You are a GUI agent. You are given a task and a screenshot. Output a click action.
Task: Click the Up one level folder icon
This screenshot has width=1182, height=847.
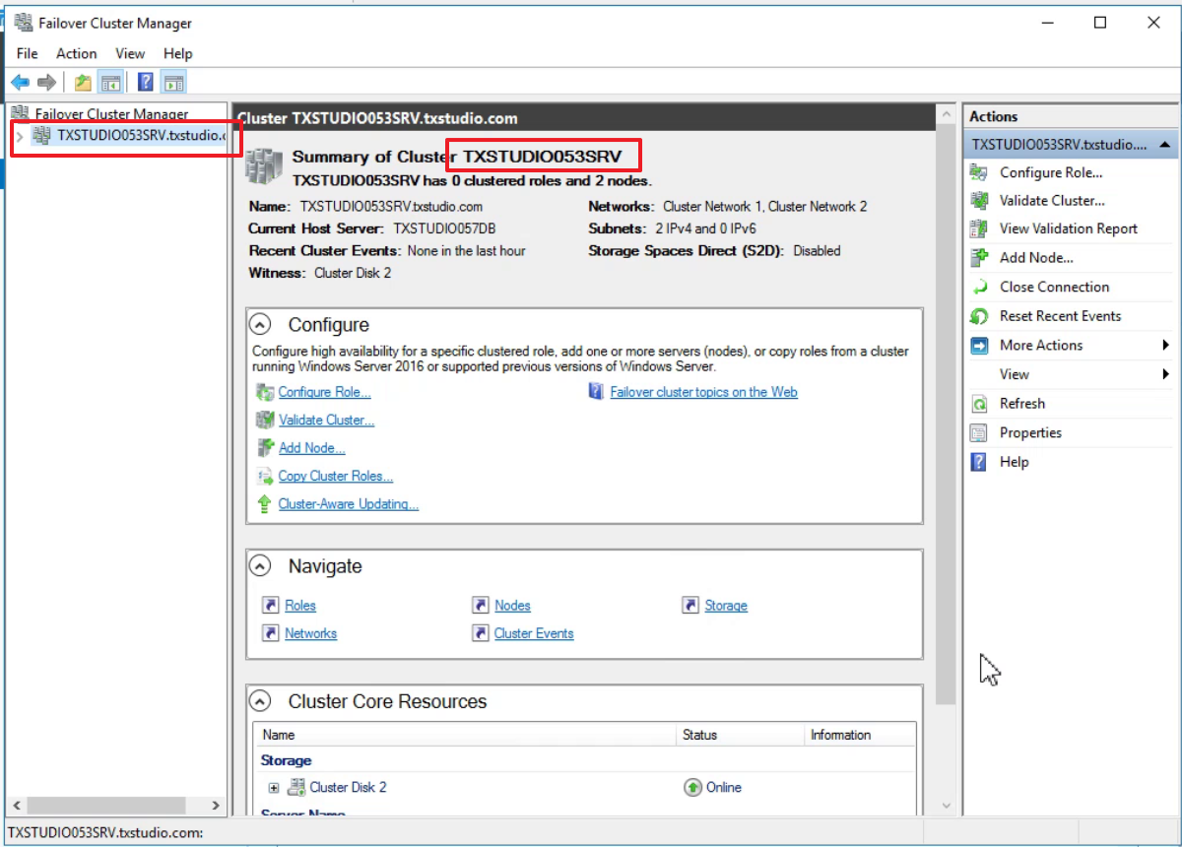(x=83, y=83)
